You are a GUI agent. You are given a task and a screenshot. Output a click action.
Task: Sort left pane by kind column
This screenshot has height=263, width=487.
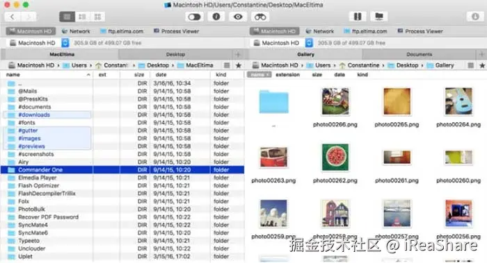pos(227,75)
